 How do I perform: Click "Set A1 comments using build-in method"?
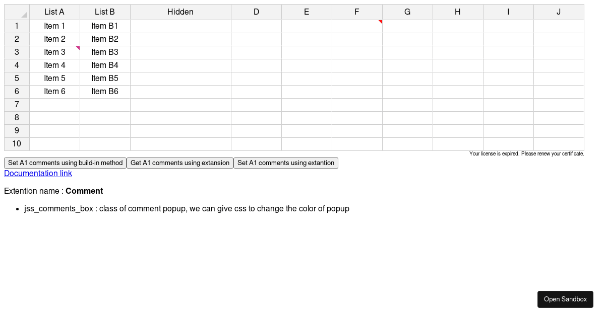pyautogui.click(x=65, y=163)
